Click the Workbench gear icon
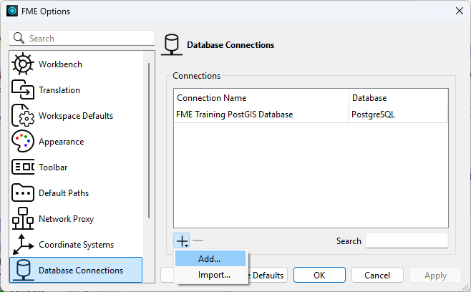 (x=23, y=64)
